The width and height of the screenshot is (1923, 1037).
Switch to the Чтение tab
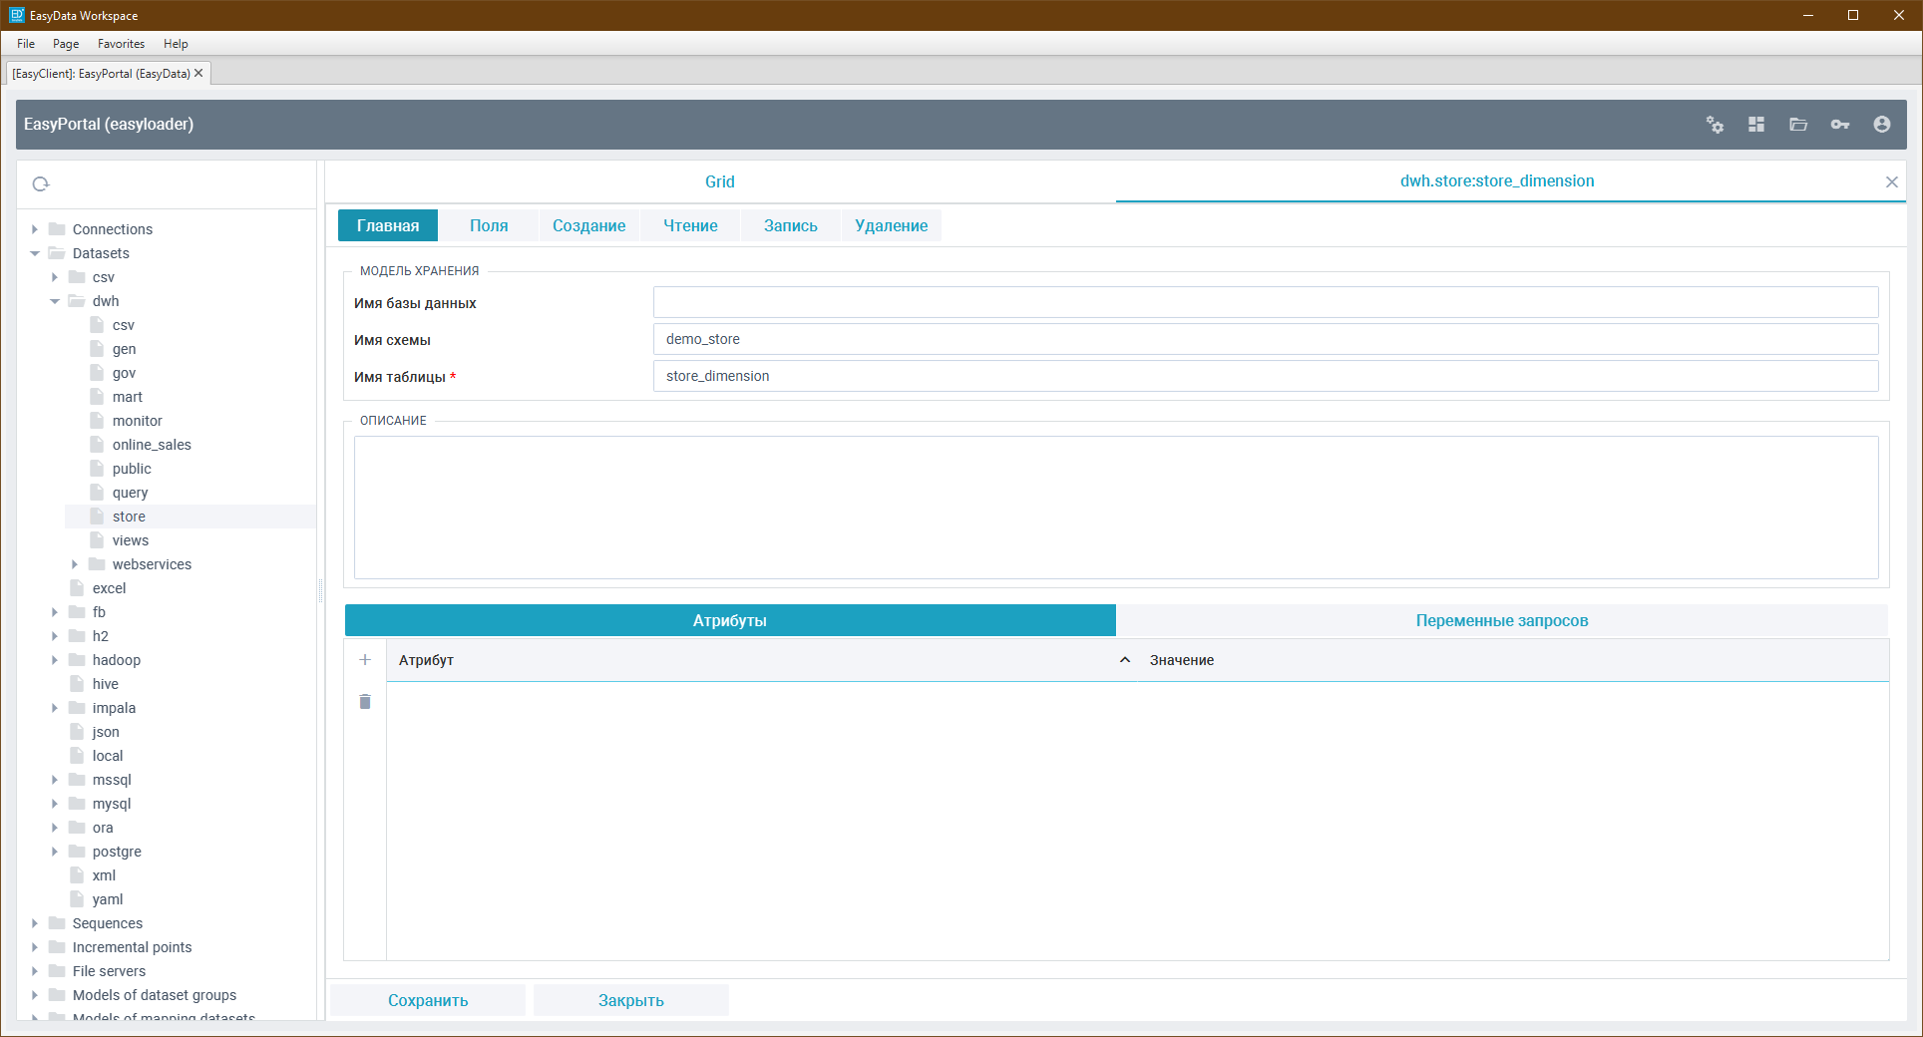pos(690,226)
